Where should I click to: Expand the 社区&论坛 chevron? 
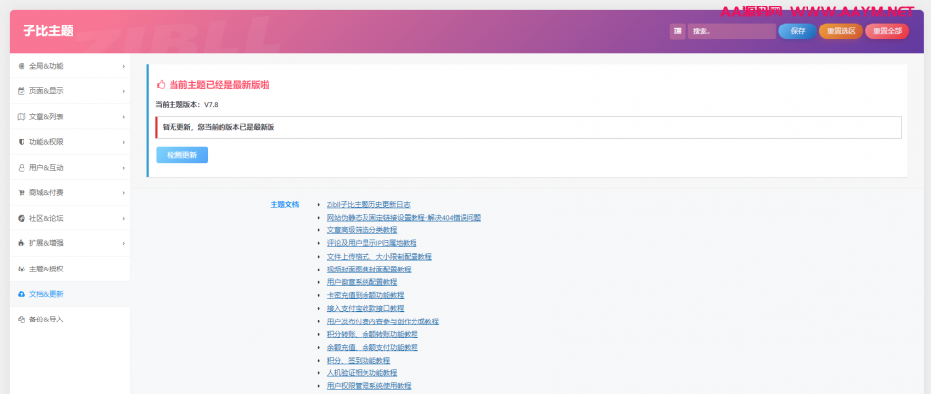point(124,218)
